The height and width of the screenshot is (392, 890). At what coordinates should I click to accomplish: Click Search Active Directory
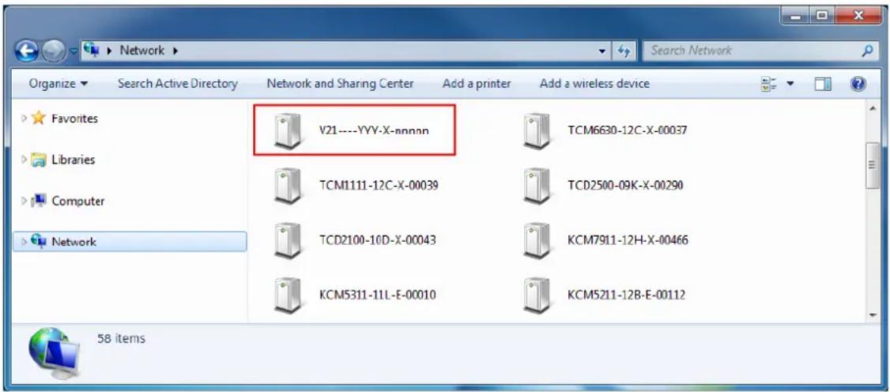(178, 84)
